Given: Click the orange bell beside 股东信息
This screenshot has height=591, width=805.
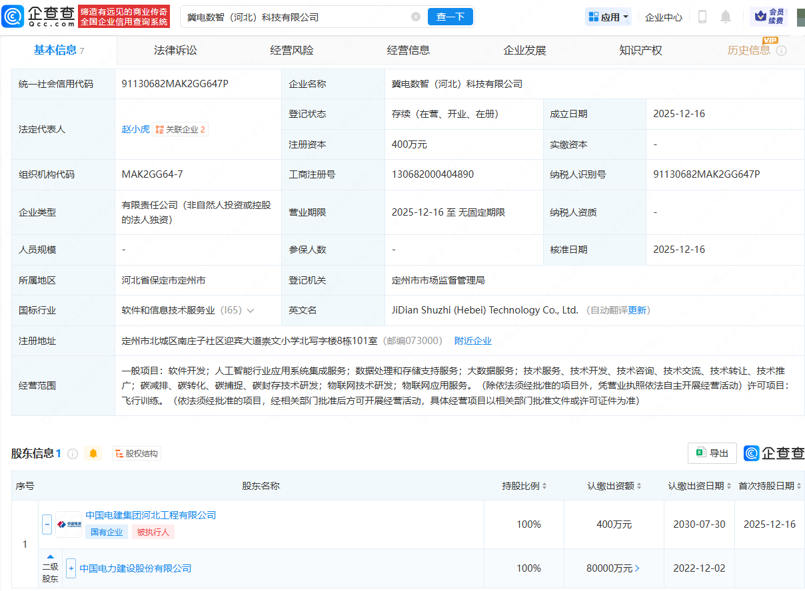Looking at the screenshot, I should pos(93,453).
